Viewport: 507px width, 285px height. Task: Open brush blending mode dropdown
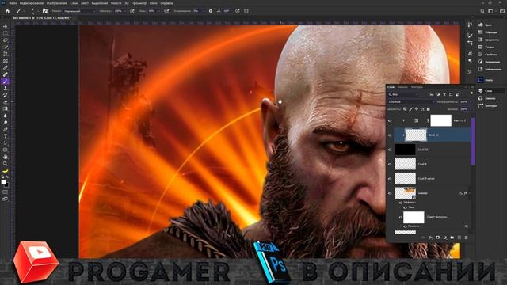tap(79, 11)
